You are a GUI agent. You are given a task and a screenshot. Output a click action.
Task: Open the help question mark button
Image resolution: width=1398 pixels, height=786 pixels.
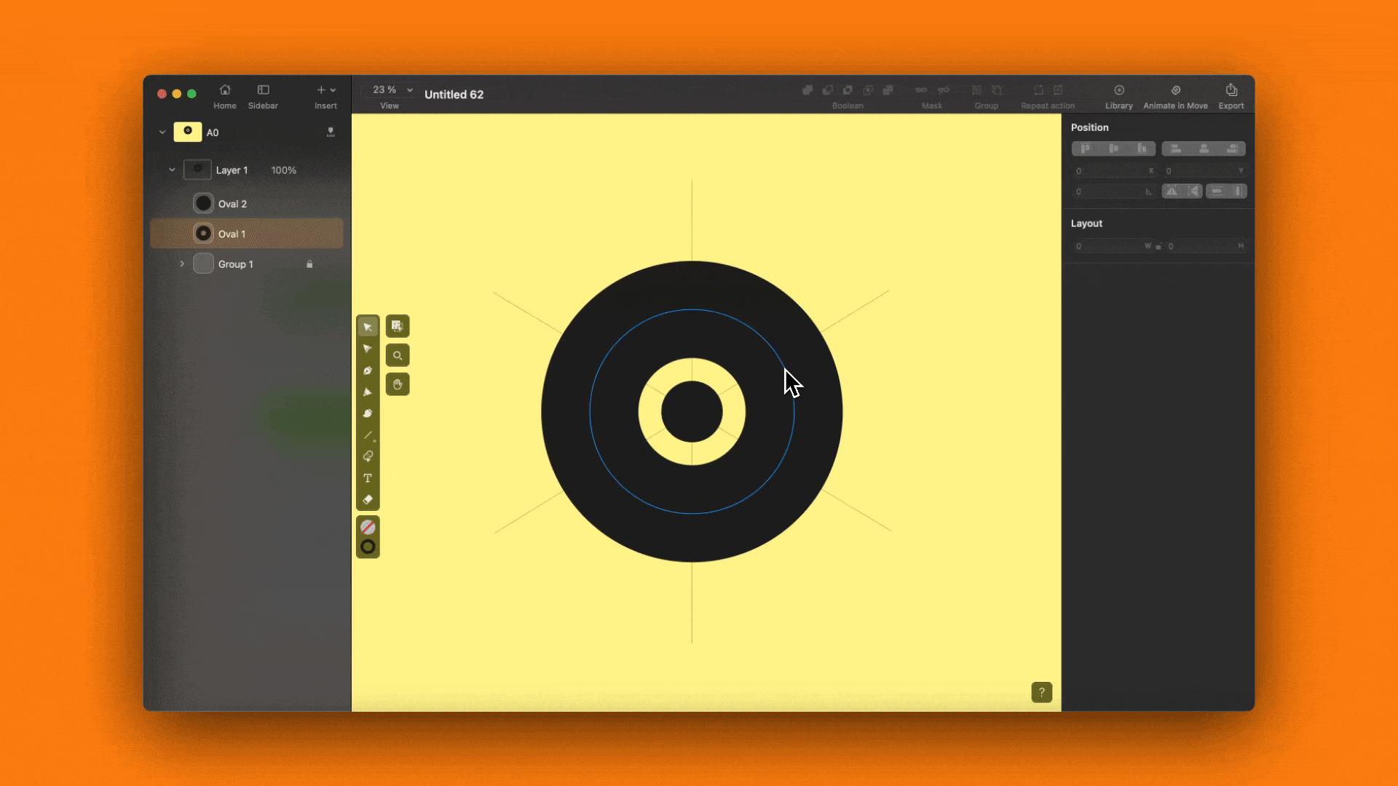tap(1042, 692)
